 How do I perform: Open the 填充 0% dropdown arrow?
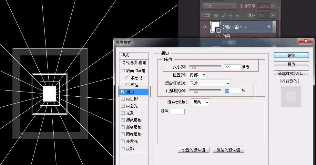click(x=273, y=15)
